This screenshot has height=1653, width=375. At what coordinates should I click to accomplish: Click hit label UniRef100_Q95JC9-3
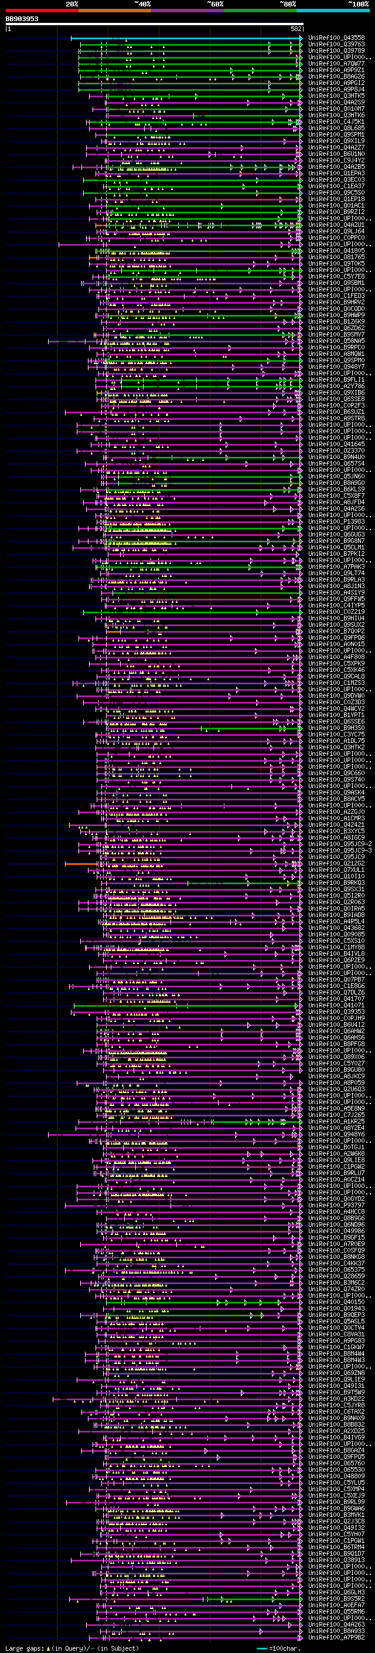pyautogui.click(x=340, y=851)
